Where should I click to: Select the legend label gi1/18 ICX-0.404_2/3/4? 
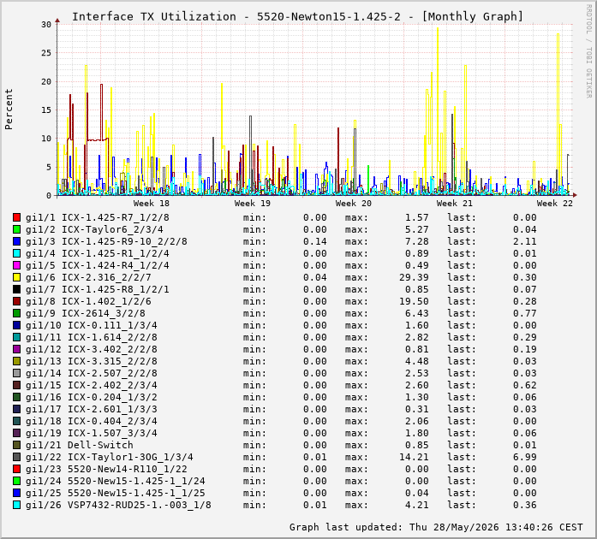[92, 421]
